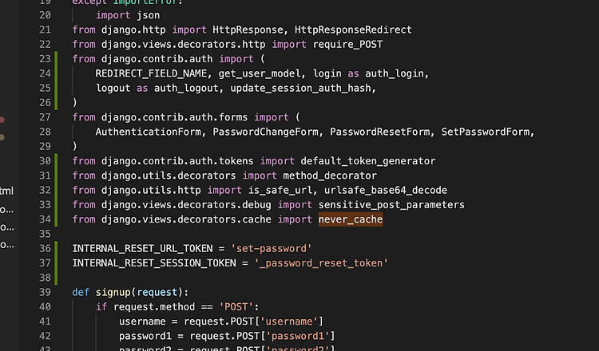Click the 'password1' string key on line 42

coord(297,336)
